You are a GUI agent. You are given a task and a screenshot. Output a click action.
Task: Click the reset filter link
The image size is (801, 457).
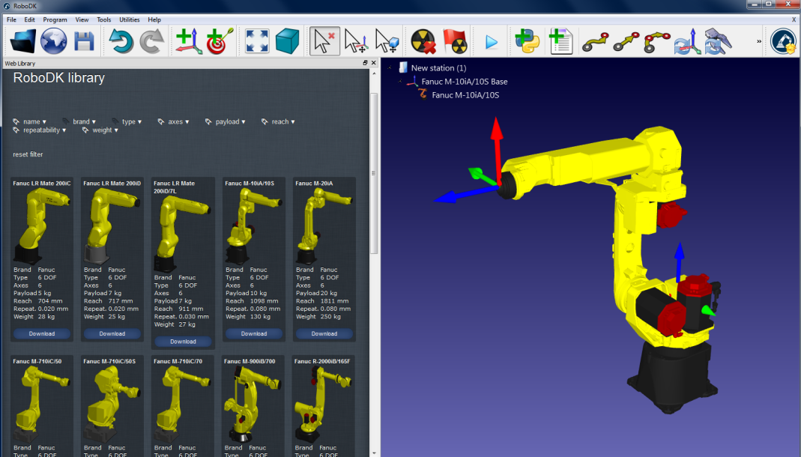28,154
